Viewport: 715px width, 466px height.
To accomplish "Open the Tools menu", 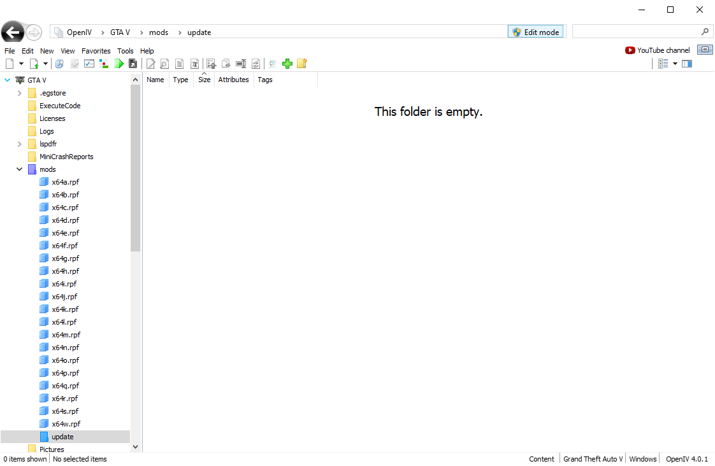I will point(126,51).
